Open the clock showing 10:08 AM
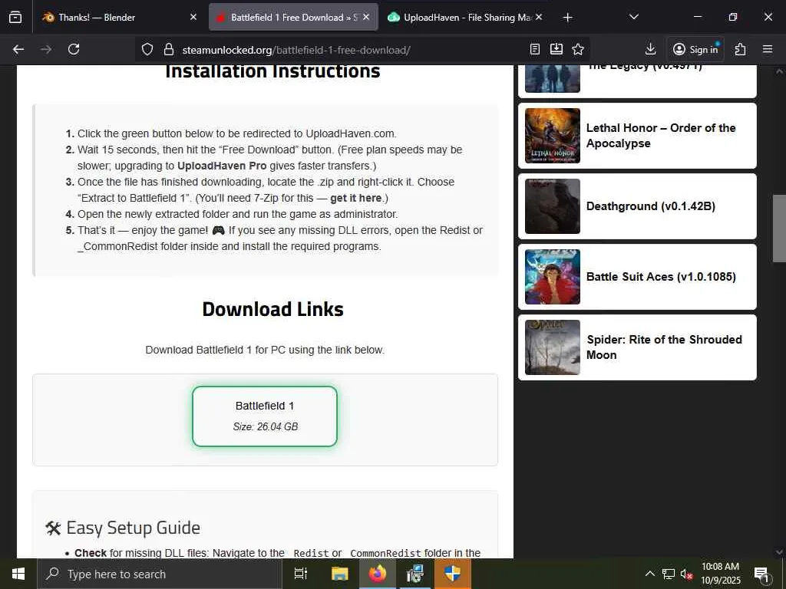 tap(720, 574)
